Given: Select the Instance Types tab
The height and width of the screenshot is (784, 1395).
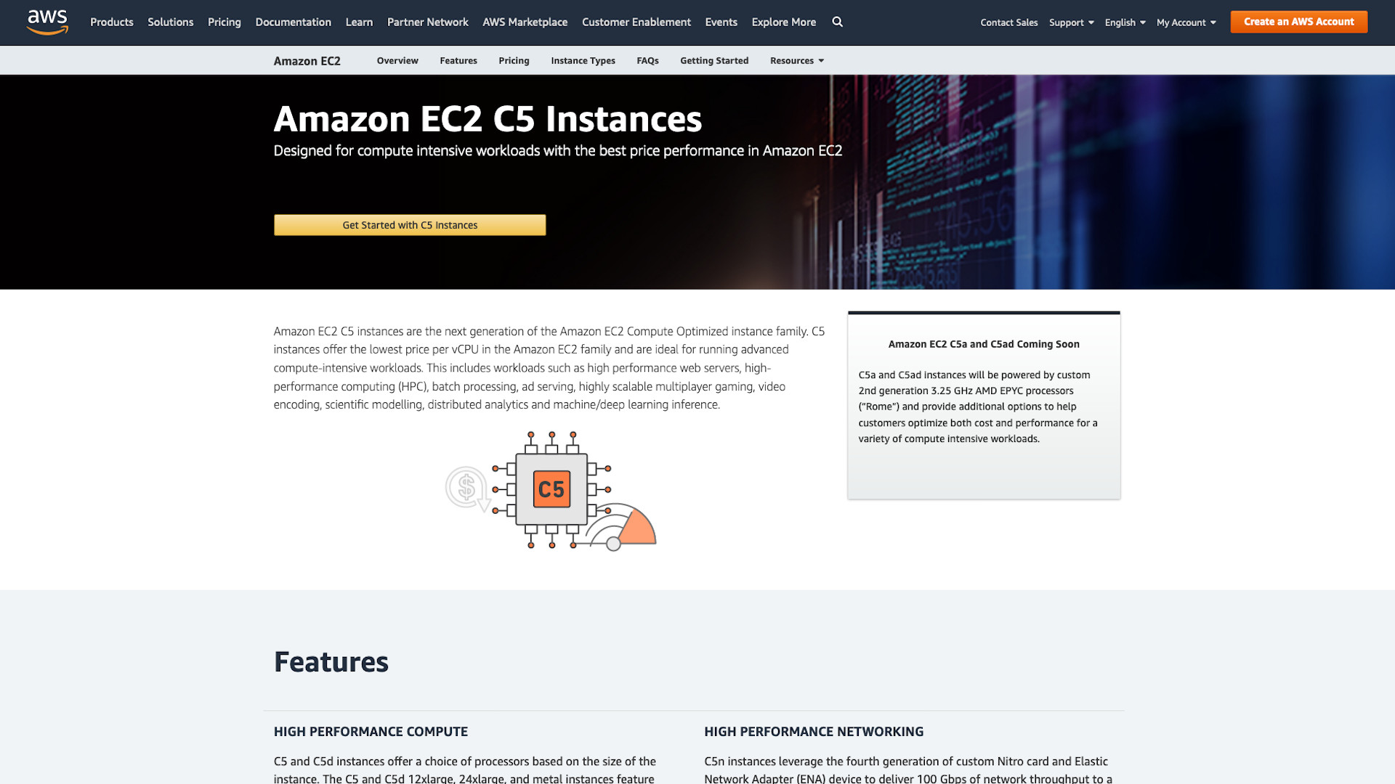Looking at the screenshot, I should pos(583,60).
